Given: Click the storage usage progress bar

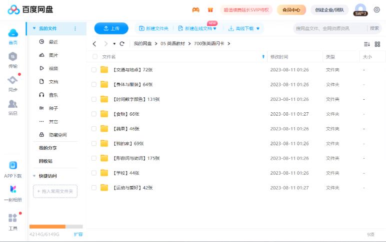Looking at the screenshot, I should point(56,227).
